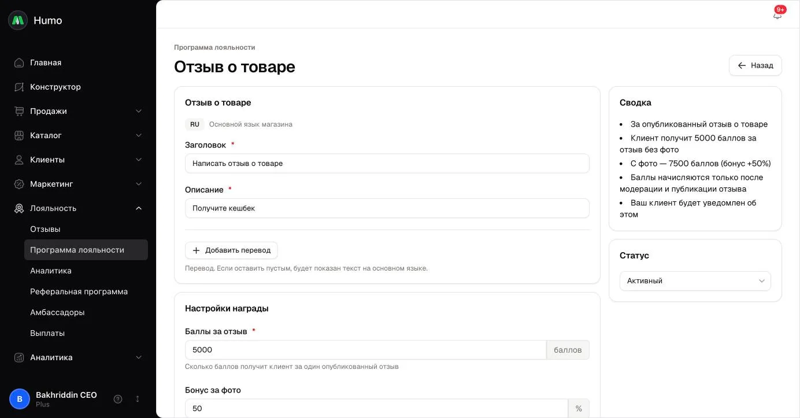
Task: Select Программа лояльности submenu item
Action: tap(86, 250)
